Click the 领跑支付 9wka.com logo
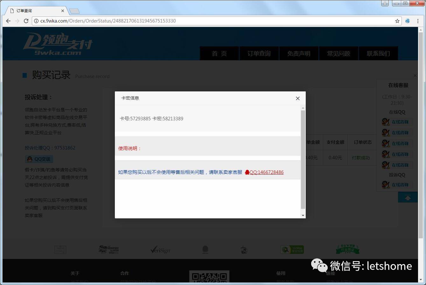Screen dimensions: 426x285 (58, 44)
